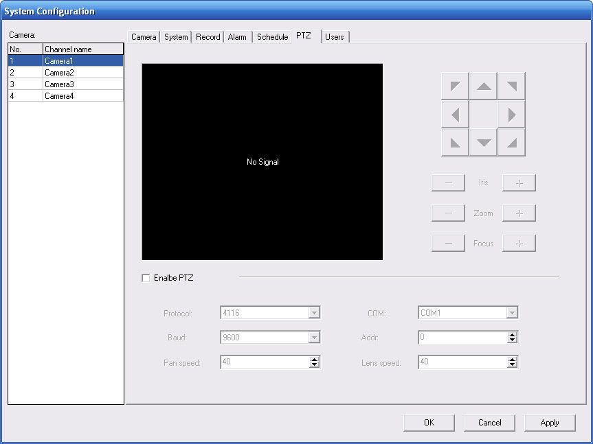This screenshot has height=444, width=593.
Task: Click the Apply button
Action: pos(550,423)
